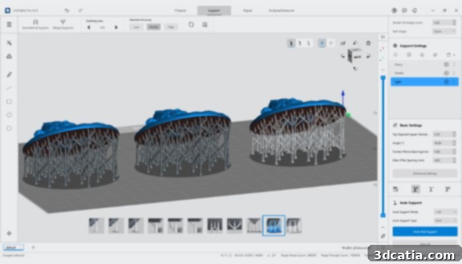Select the line tool in left sidebar
Image resolution: width=462 pixels, height=264 pixels.
[x=9, y=88]
